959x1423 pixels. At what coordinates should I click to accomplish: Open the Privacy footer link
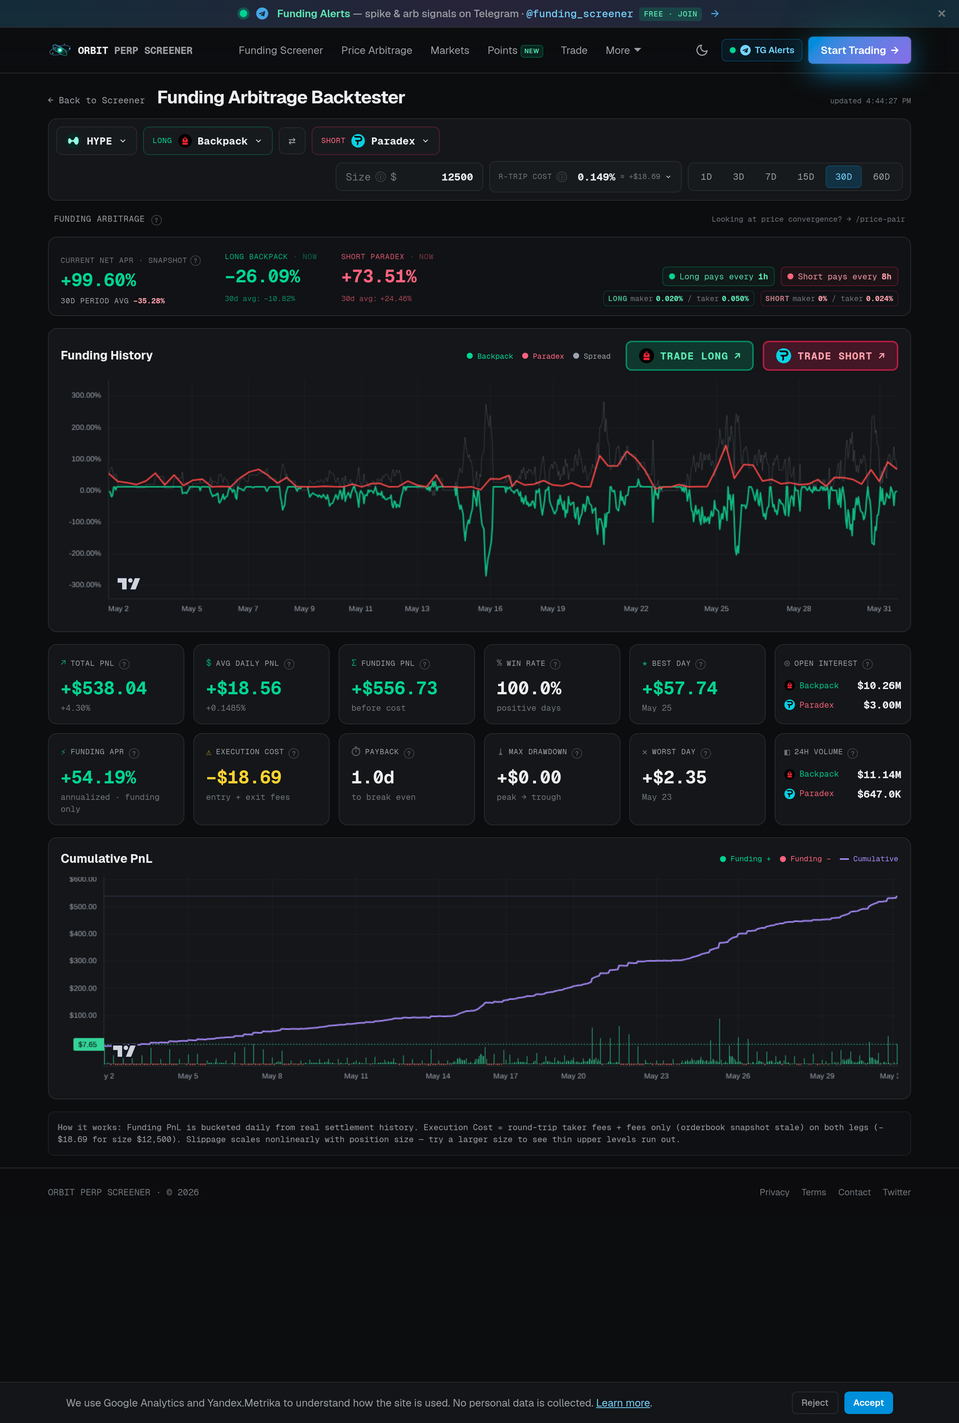point(774,1192)
